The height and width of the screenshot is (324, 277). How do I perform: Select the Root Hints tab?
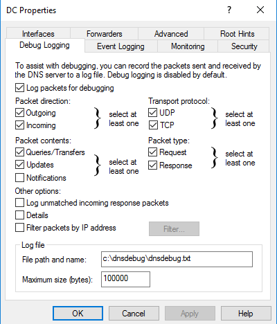237,34
